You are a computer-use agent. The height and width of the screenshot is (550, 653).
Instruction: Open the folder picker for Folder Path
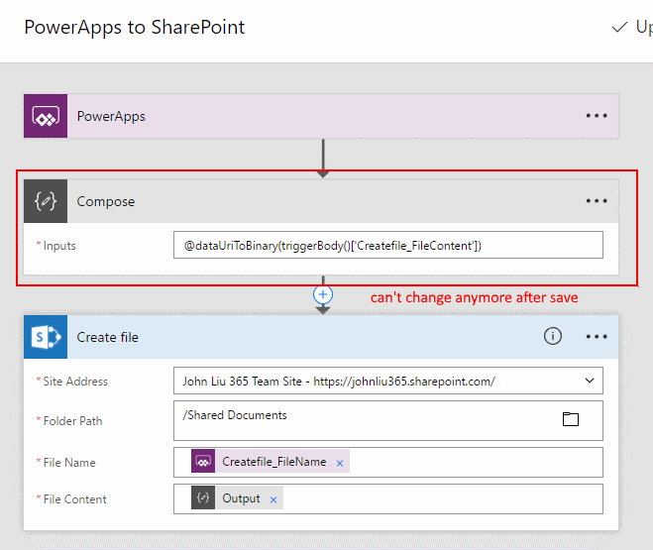(x=570, y=419)
